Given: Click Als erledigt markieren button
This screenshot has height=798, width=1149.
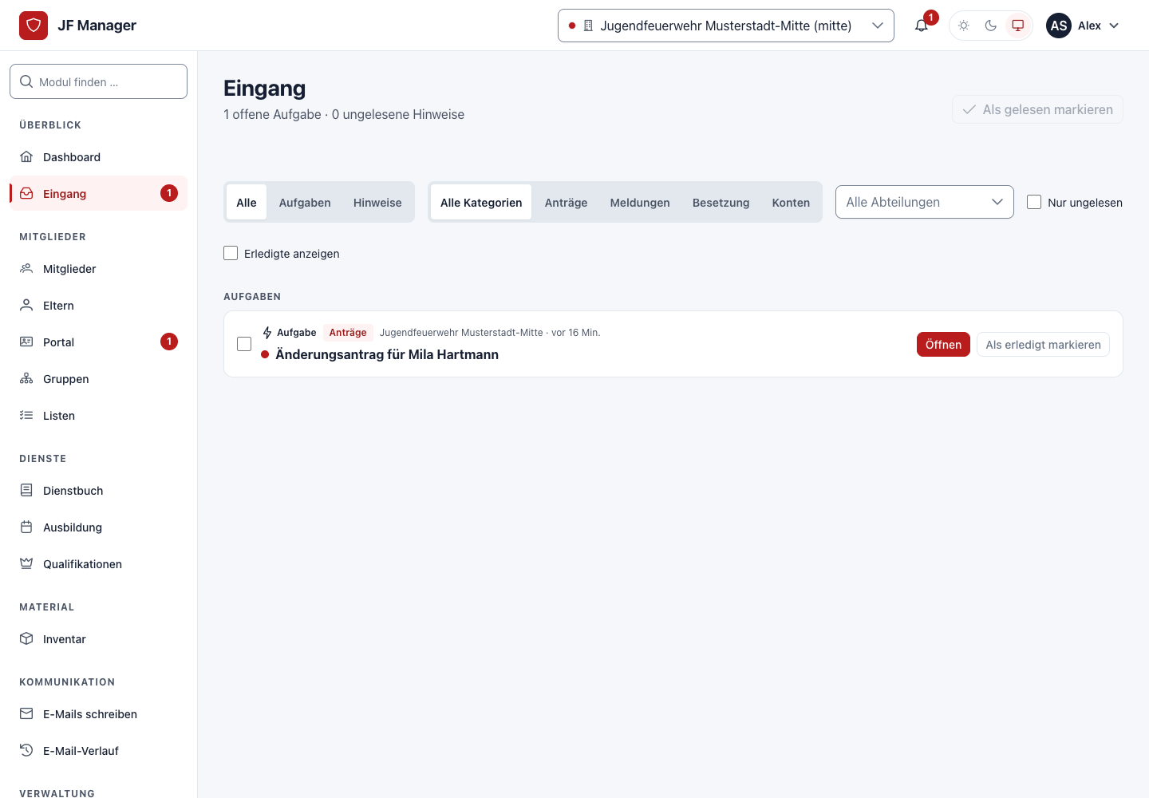Looking at the screenshot, I should pos(1043,345).
